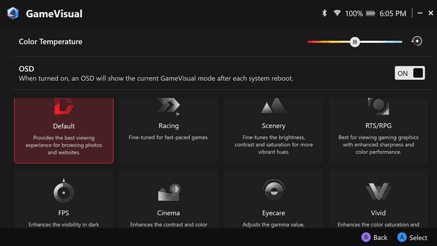Click the Select label in footer
437x246 pixels.
pyautogui.click(x=418, y=238)
